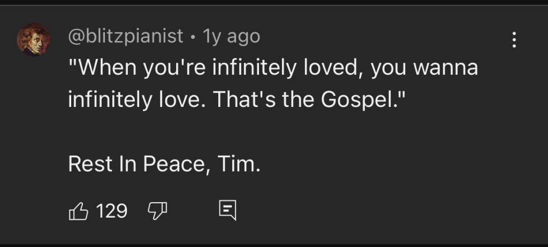Click the quote's first line about infinitely loved

(x=272, y=68)
